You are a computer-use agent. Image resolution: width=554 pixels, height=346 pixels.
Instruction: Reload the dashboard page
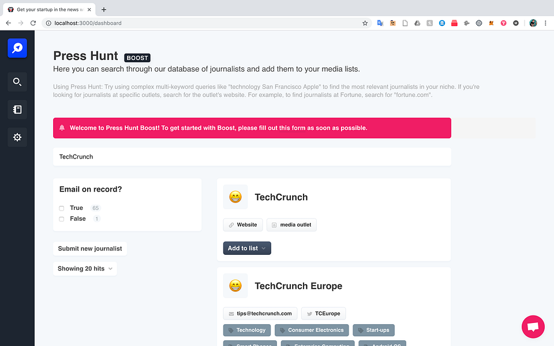(33, 23)
